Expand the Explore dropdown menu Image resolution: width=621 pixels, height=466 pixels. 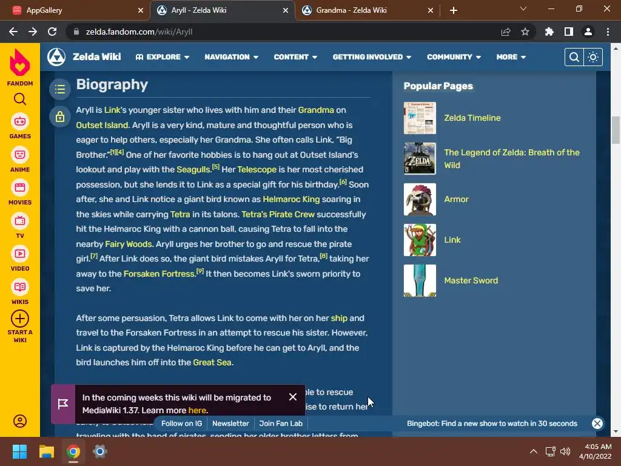163,57
